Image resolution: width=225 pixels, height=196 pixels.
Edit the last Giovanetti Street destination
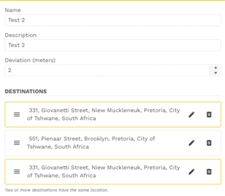pos(191,171)
